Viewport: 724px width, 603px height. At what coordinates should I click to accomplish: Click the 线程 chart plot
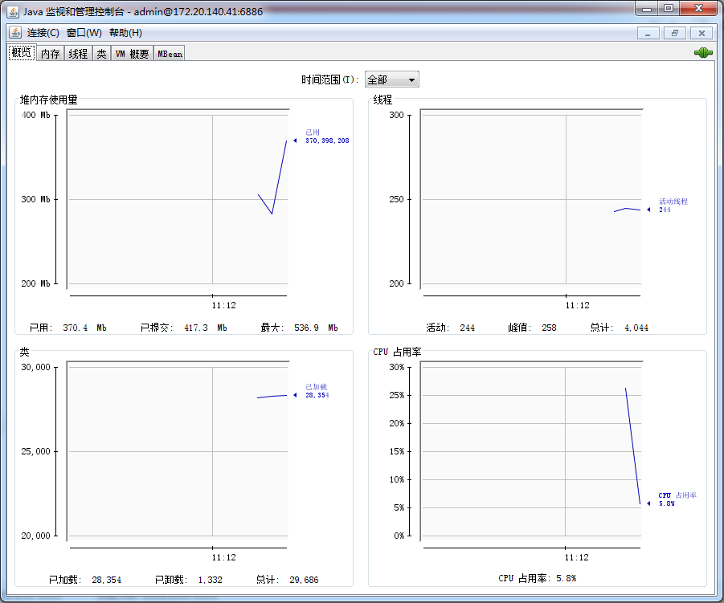(x=530, y=199)
